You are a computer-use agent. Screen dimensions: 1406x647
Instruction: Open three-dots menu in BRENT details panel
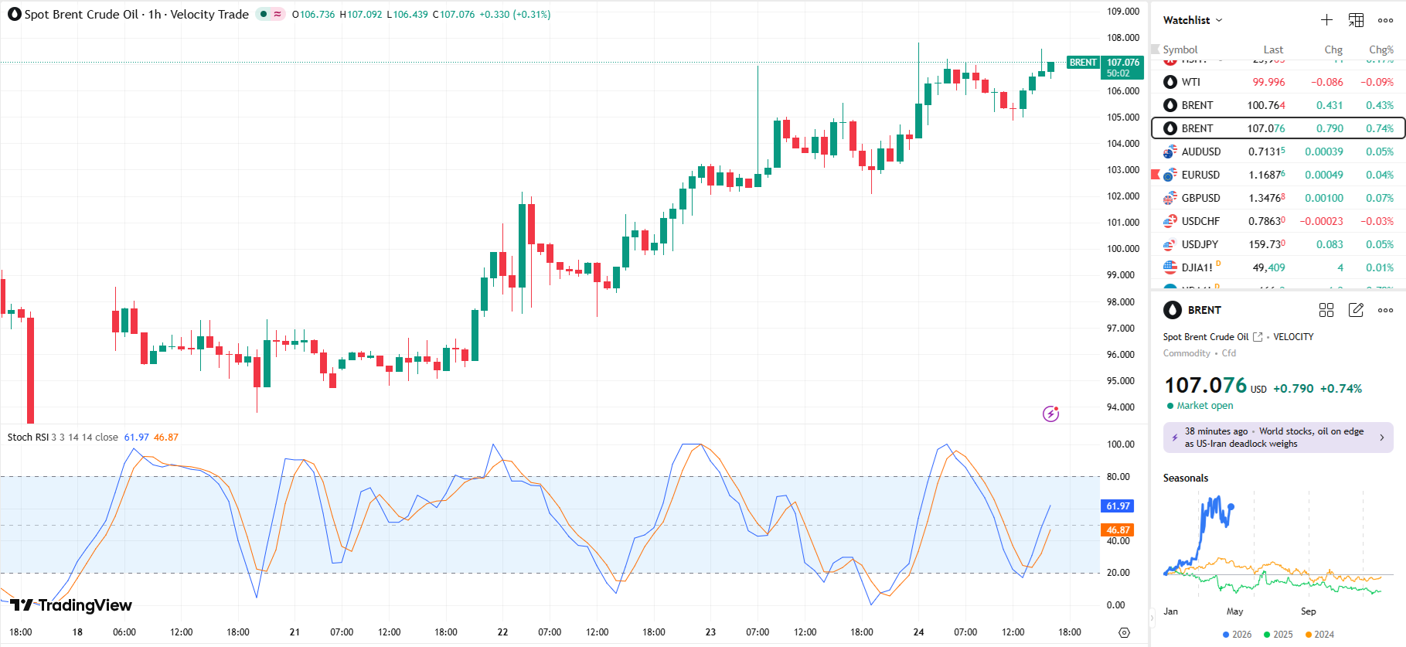1385,310
